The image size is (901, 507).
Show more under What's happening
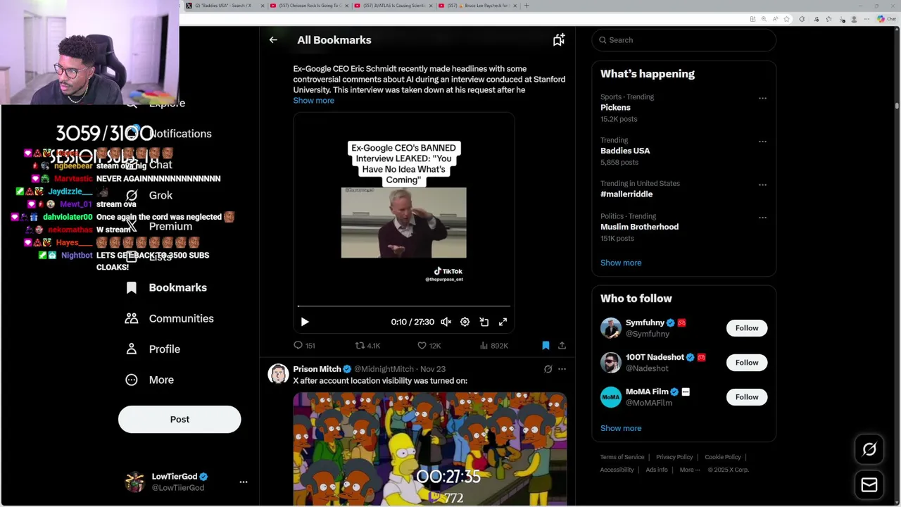pyautogui.click(x=621, y=263)
